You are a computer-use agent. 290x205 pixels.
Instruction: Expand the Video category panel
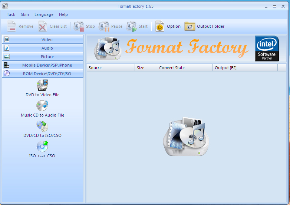pyautogui.click(x=43, y=40)
